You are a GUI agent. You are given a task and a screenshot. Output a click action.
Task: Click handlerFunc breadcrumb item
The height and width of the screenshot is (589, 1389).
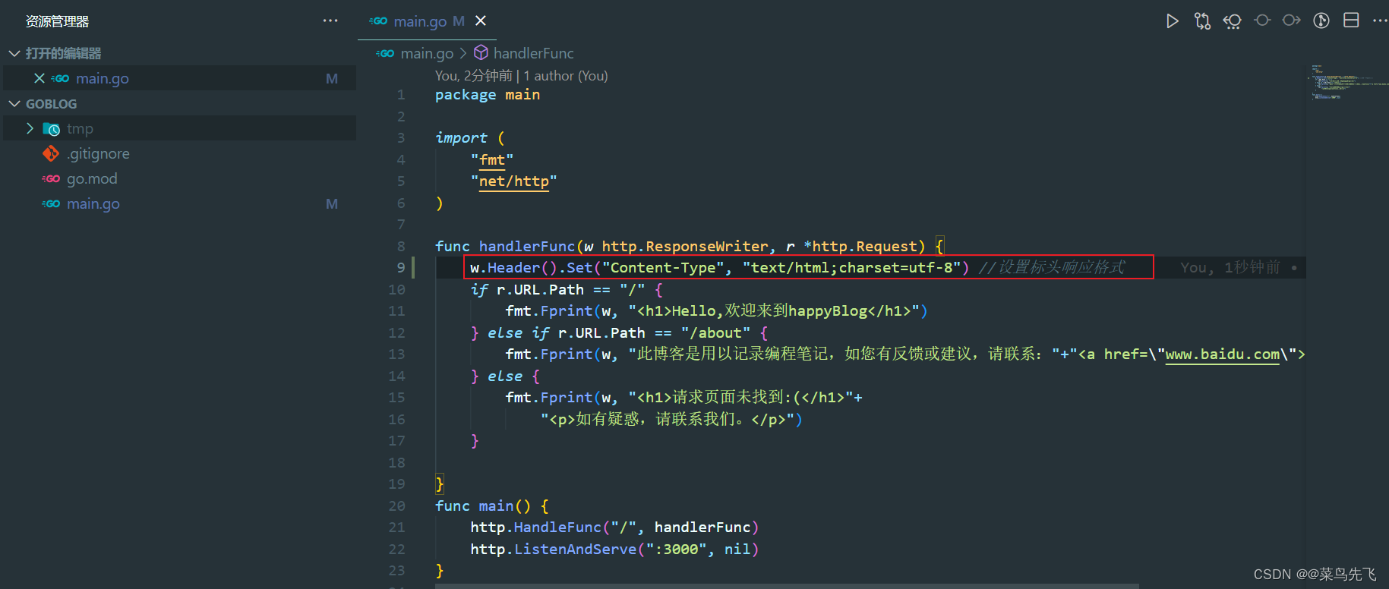pyautogui.click(x=533, y=53)
